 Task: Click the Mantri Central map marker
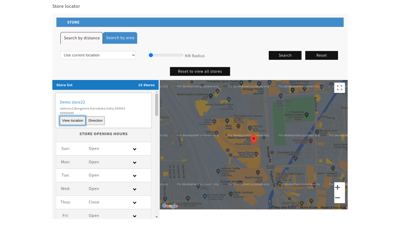point(258,172)
